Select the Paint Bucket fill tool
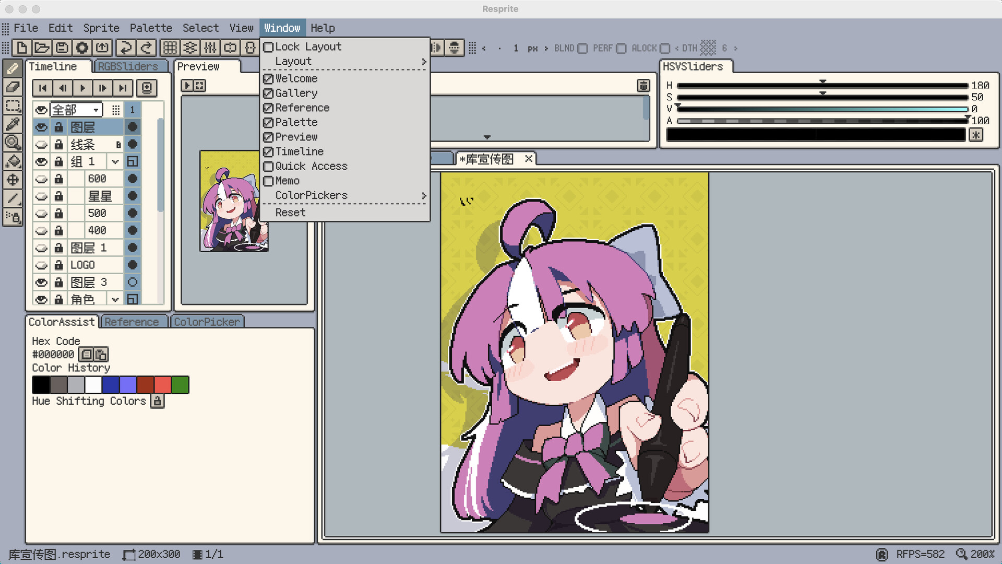 coord(13,161)
